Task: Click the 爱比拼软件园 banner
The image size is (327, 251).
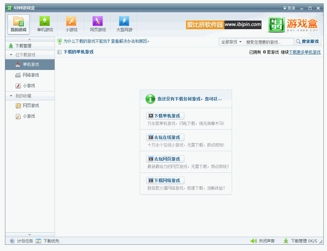Action: [223, 25]
